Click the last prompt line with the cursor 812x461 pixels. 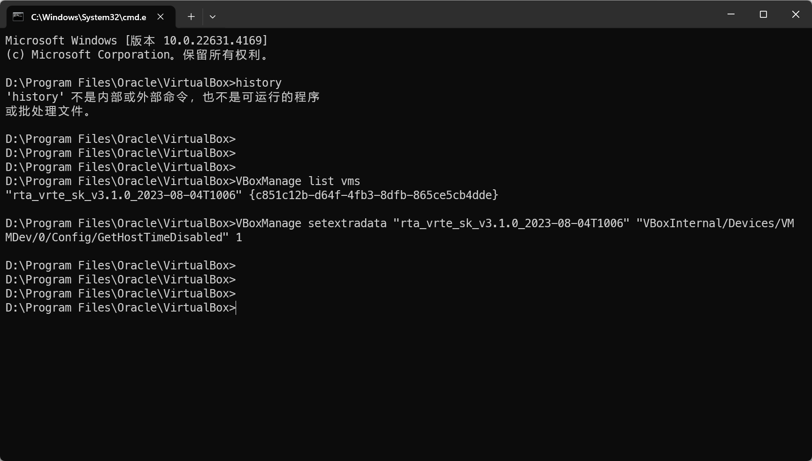[x=120, y=308]
